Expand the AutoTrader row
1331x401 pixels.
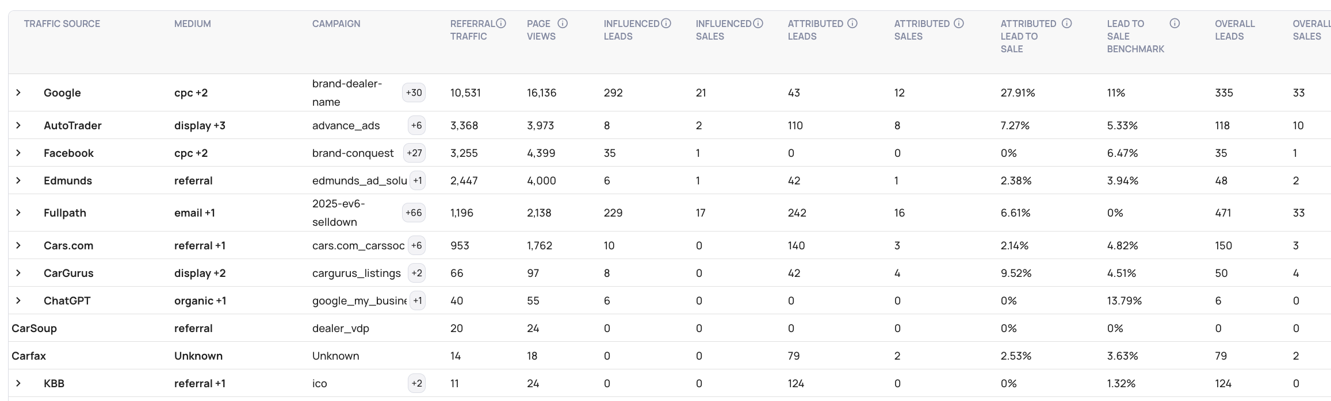point(18,125)
